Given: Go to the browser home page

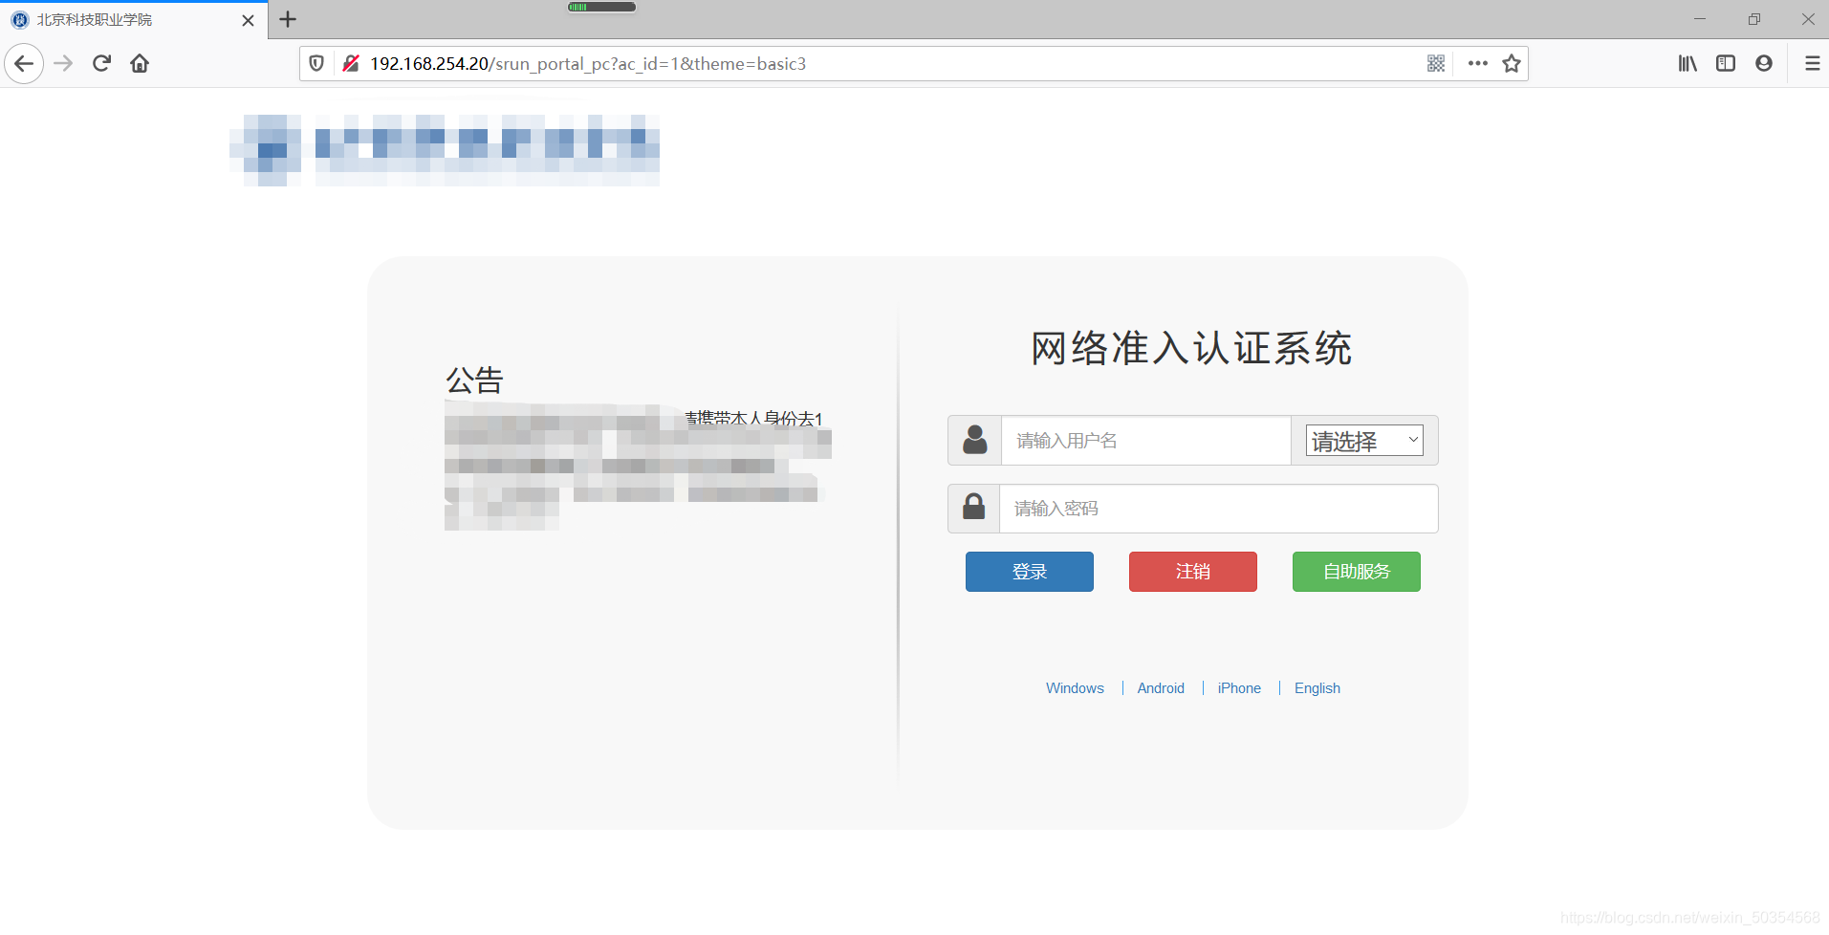Looking at the screenshot, I should point(140,64).
